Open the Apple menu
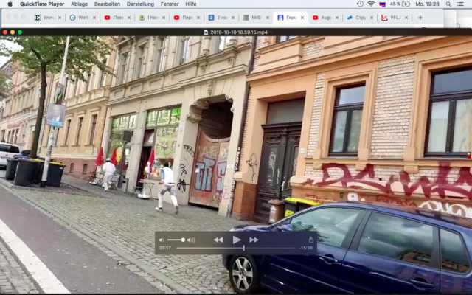 (10, 4)
